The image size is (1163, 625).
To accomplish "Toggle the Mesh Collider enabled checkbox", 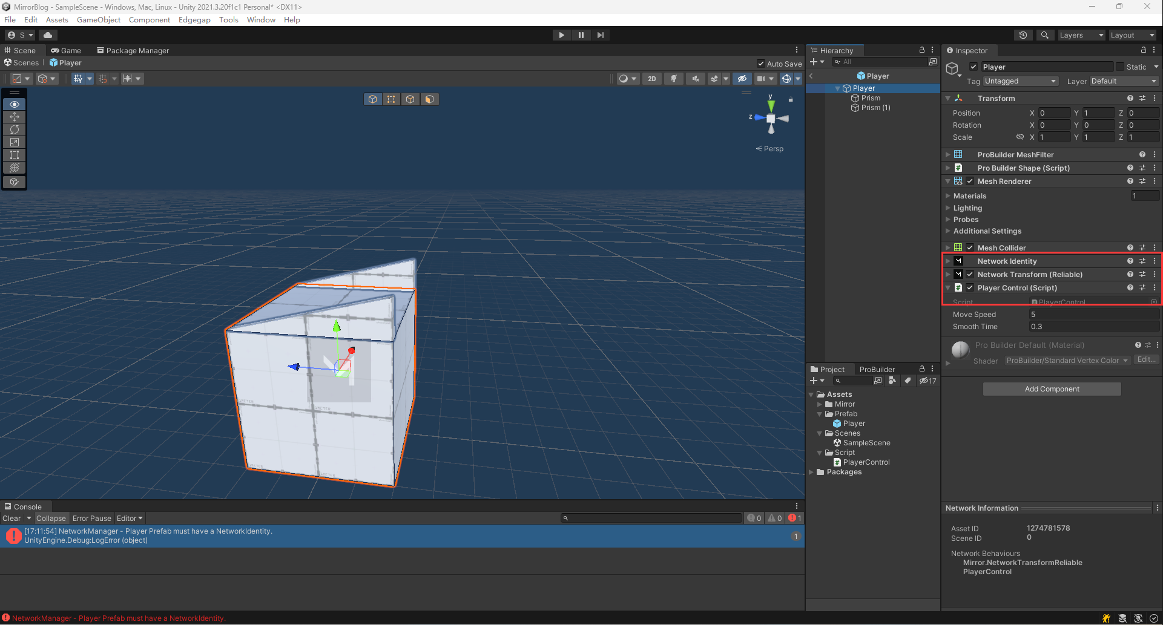I will point(970,248).
